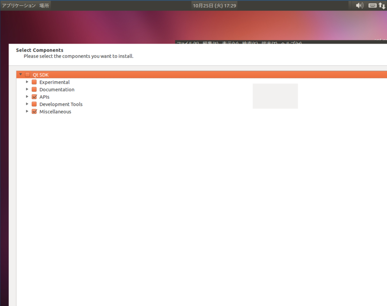Screen dimensions: 387x306
Task: Uncheck the APIs component checkbox
Action: tap(34, 97)
